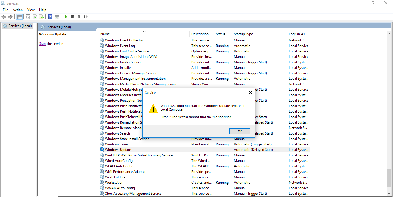
Task: Click gear icon beside Work Folders
Action: (x=102, y=177)
